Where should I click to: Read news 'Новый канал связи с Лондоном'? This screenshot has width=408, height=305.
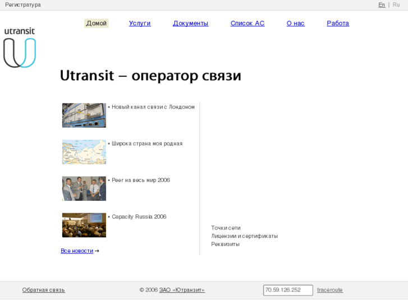tap(153, 107)
